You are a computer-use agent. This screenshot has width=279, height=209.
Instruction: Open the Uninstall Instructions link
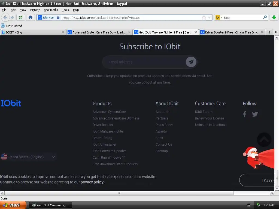pos(211,125)
